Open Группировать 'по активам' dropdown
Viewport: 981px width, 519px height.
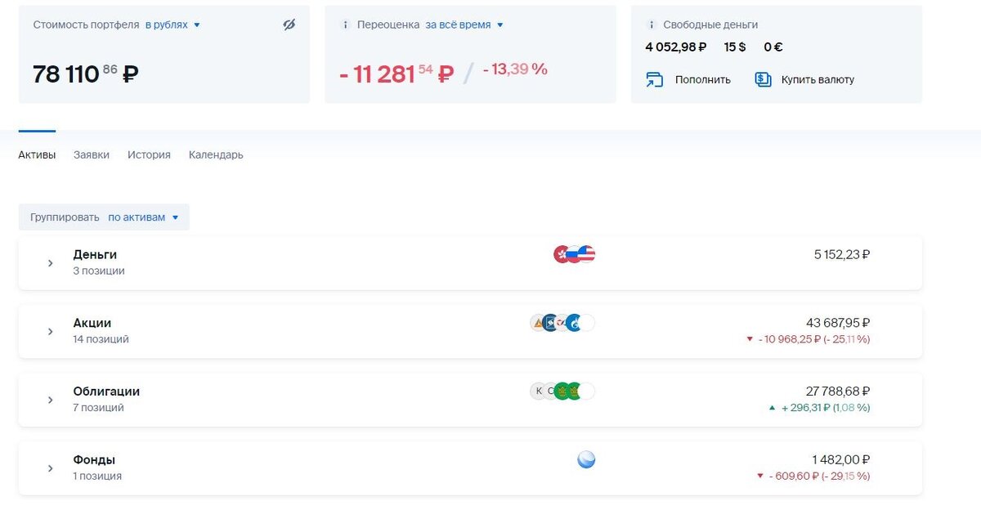pyautogui.click(x=143, y=217)
